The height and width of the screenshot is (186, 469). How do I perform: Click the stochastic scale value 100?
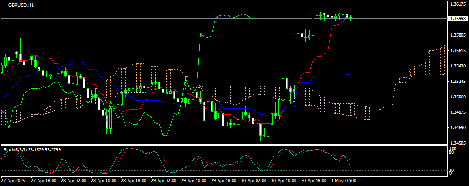point(453,149)
